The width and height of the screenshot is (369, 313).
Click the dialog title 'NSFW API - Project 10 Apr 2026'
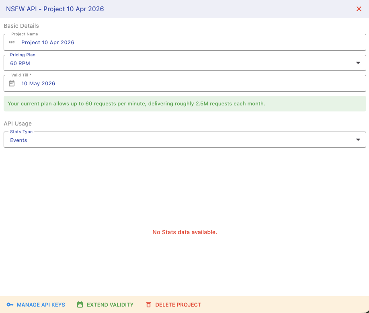[x=55, y=9]
